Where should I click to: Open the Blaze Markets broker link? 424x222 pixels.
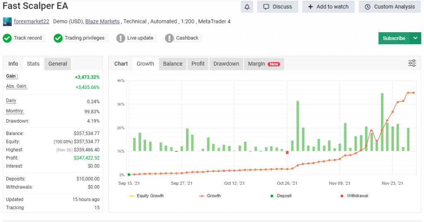click(102, 21)
